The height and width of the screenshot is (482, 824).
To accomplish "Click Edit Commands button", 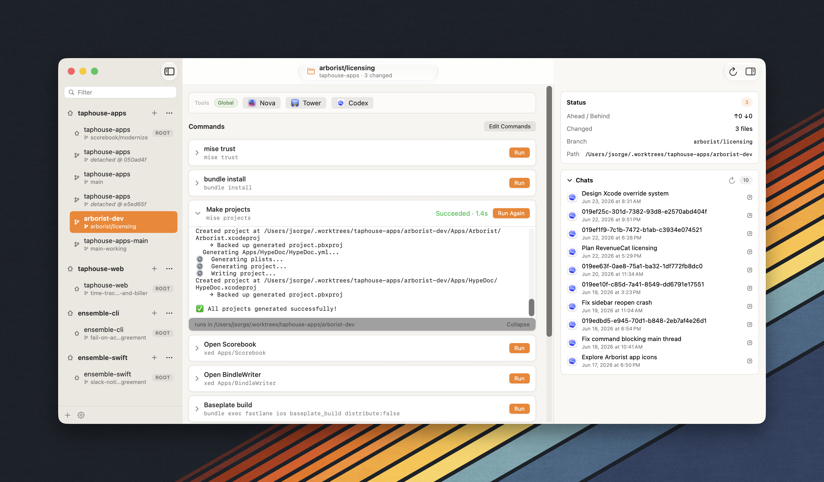I will 510,127.
